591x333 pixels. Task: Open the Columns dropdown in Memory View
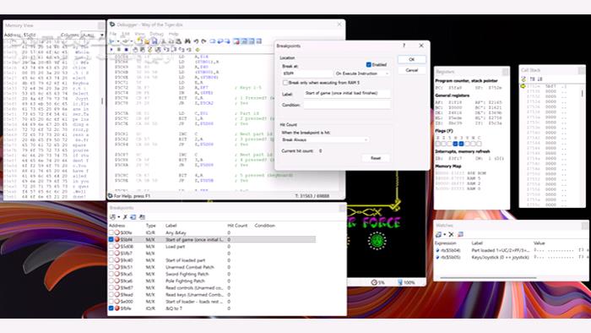[x=93, y=35]
